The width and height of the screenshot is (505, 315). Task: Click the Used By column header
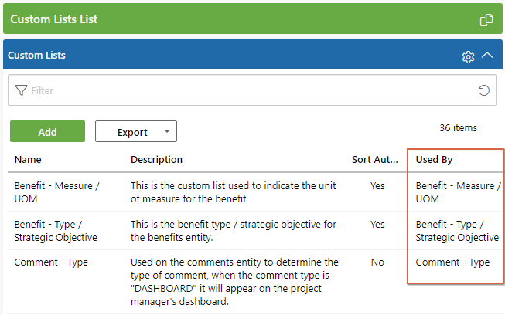click(434, 159)
